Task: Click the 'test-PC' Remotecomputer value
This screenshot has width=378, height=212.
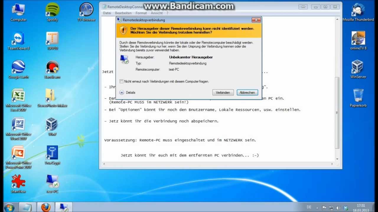Action: click(x=174, y=69)
